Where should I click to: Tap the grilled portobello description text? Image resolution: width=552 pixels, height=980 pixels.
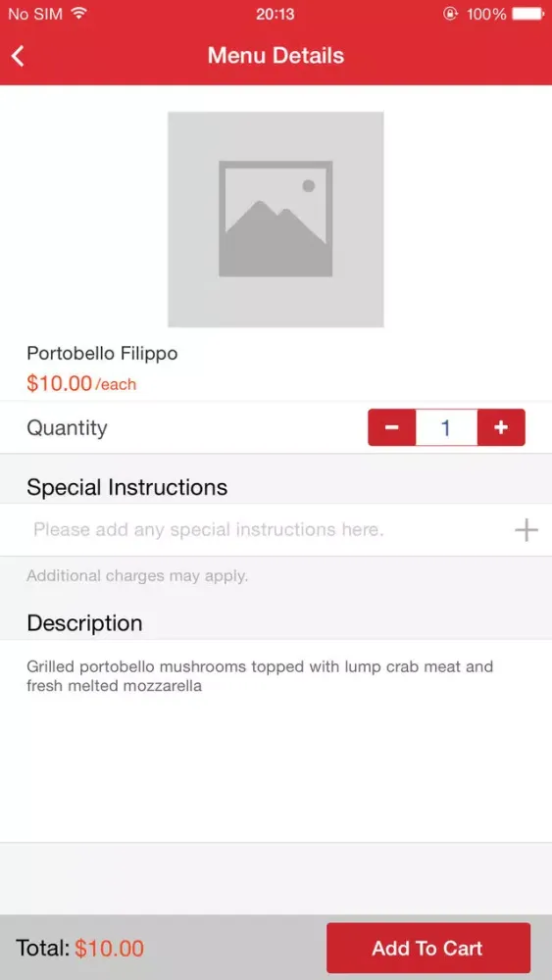[260, 676]
